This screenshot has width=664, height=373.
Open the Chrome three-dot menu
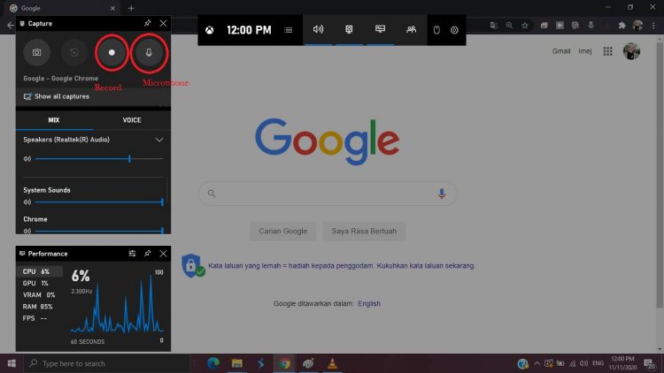point(654,26)
